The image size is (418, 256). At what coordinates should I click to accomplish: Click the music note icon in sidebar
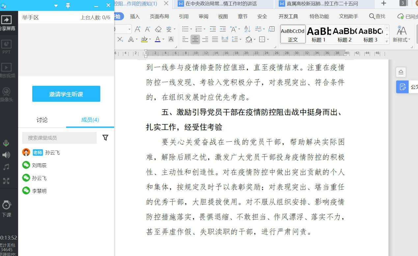pos(6,167)
